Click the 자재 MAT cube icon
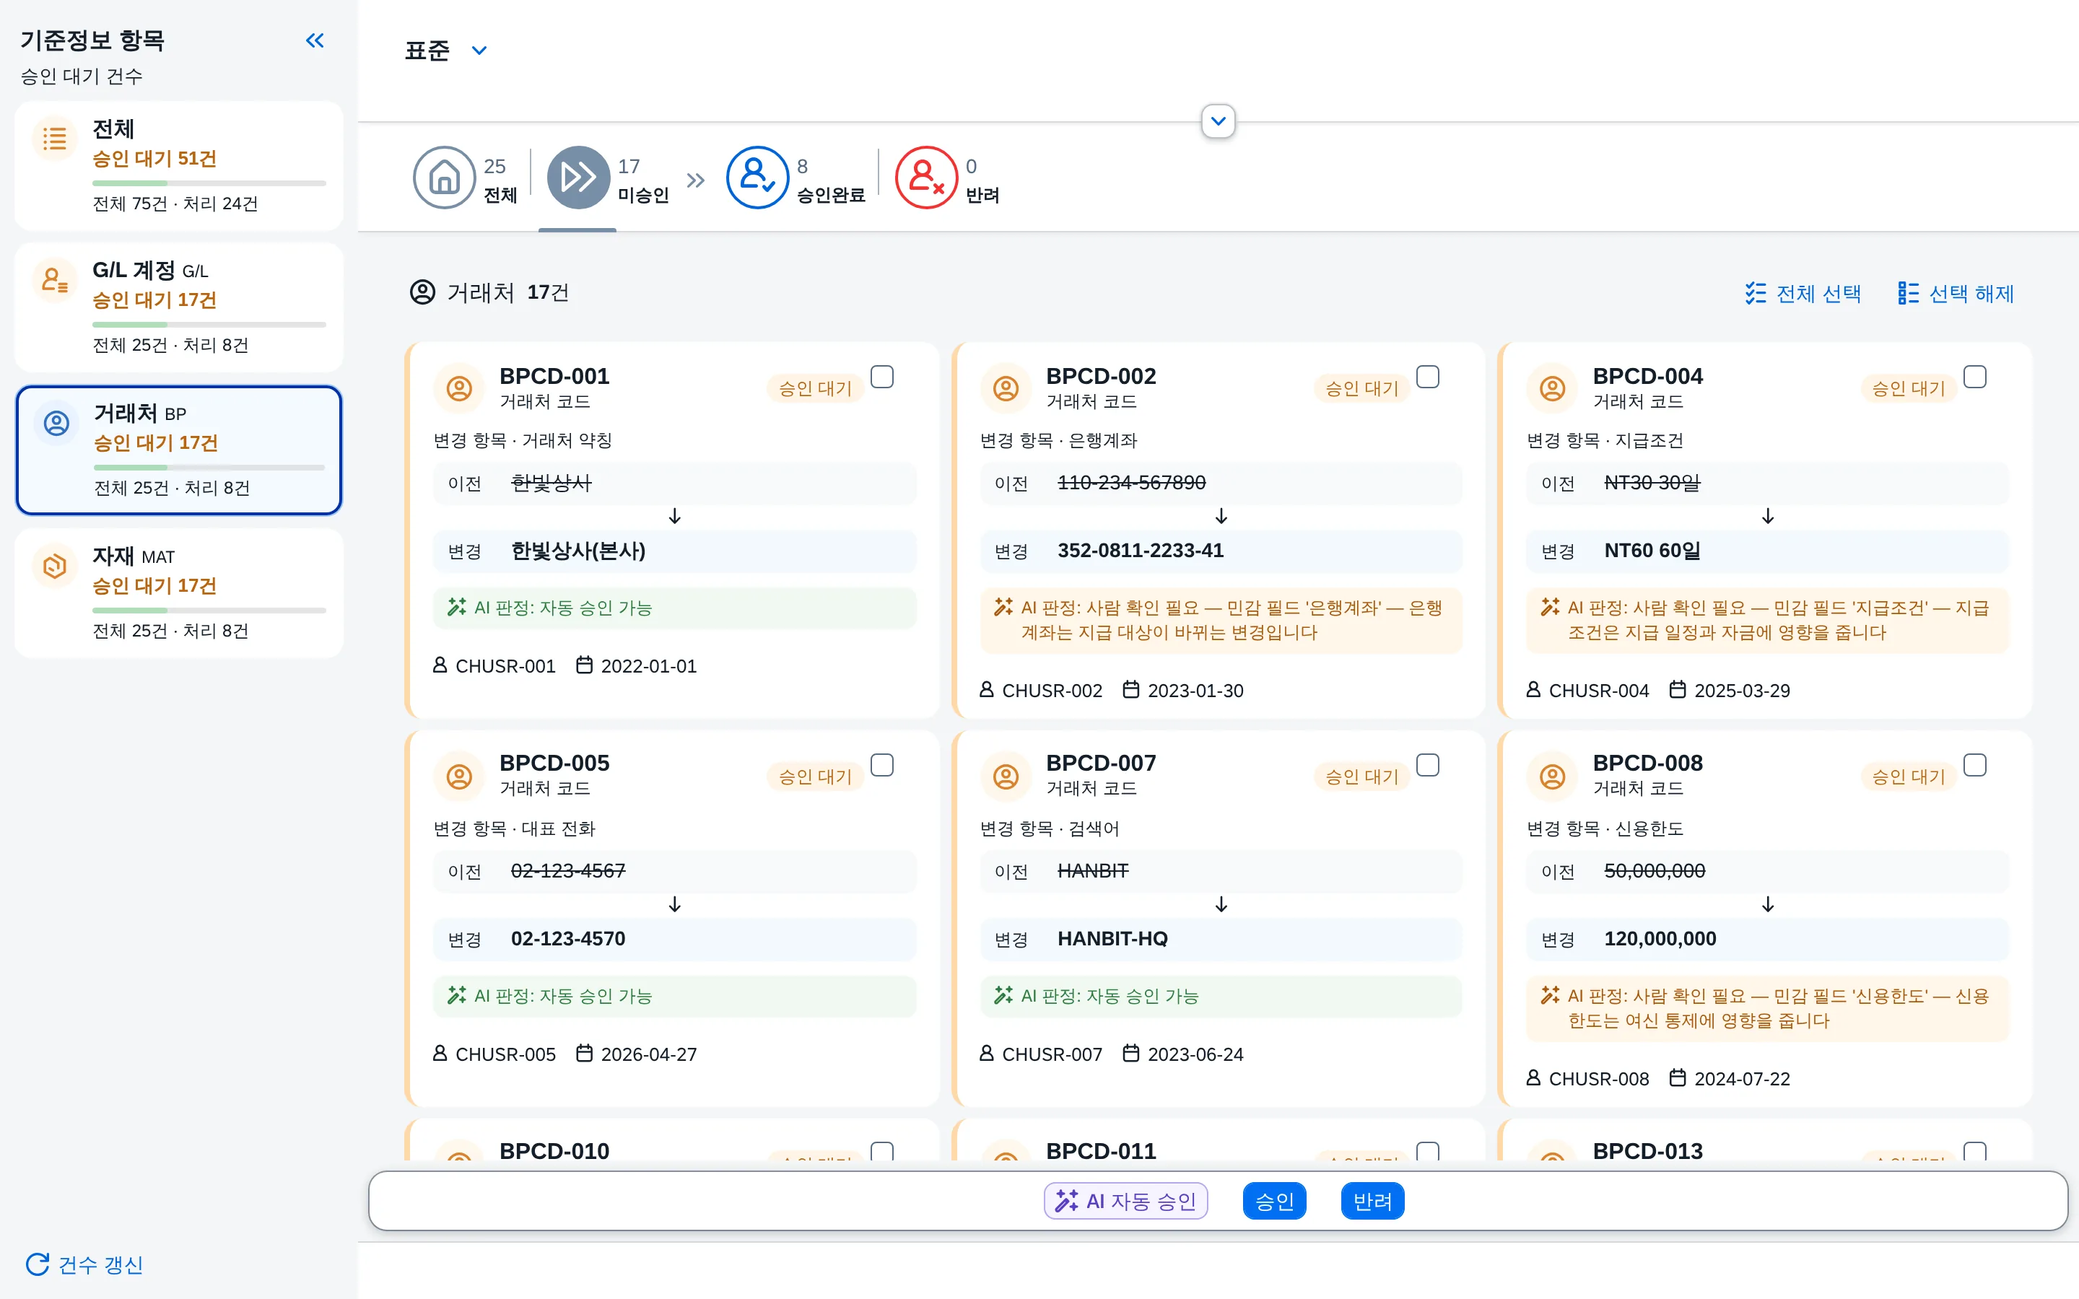The width and height of the screenshot is (2079, 1299). (55, 567)
